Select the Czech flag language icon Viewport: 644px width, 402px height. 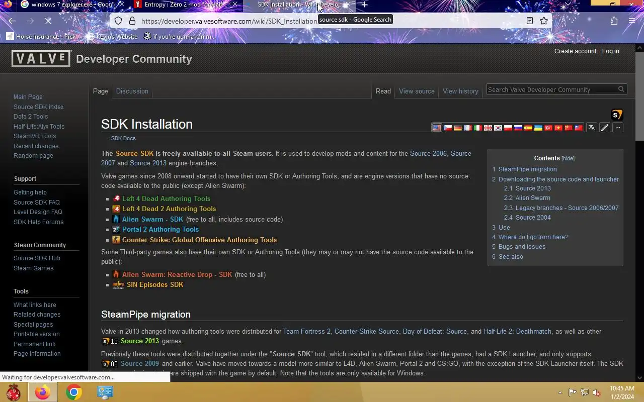click(447, 128)
